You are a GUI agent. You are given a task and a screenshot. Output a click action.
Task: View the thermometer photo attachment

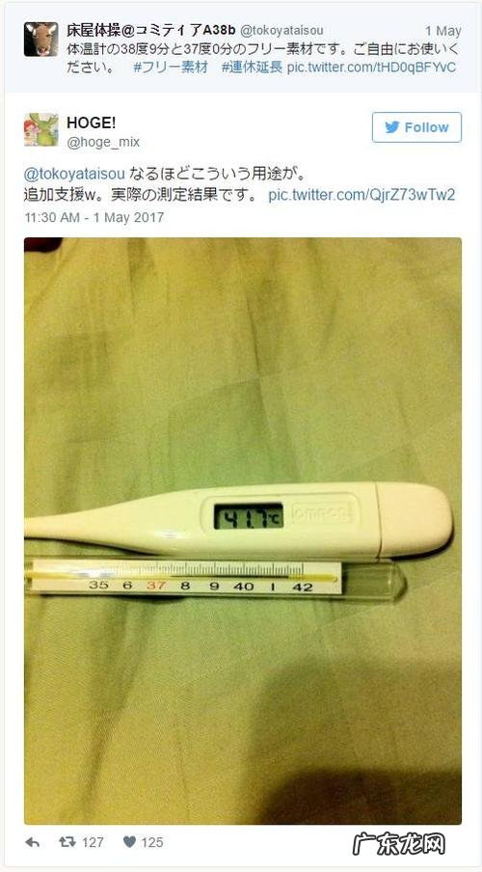point(242,531)
